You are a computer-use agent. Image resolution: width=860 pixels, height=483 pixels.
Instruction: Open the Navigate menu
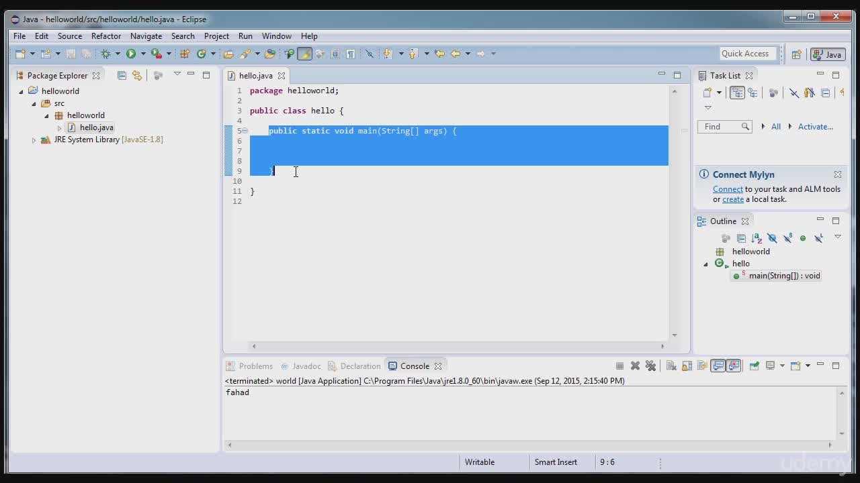pyautogui.click(x=146, y=36)
